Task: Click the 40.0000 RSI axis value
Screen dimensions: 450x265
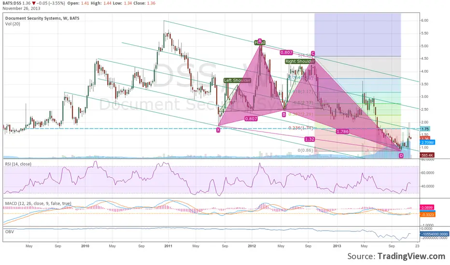Action: click(x=427, y=186)
